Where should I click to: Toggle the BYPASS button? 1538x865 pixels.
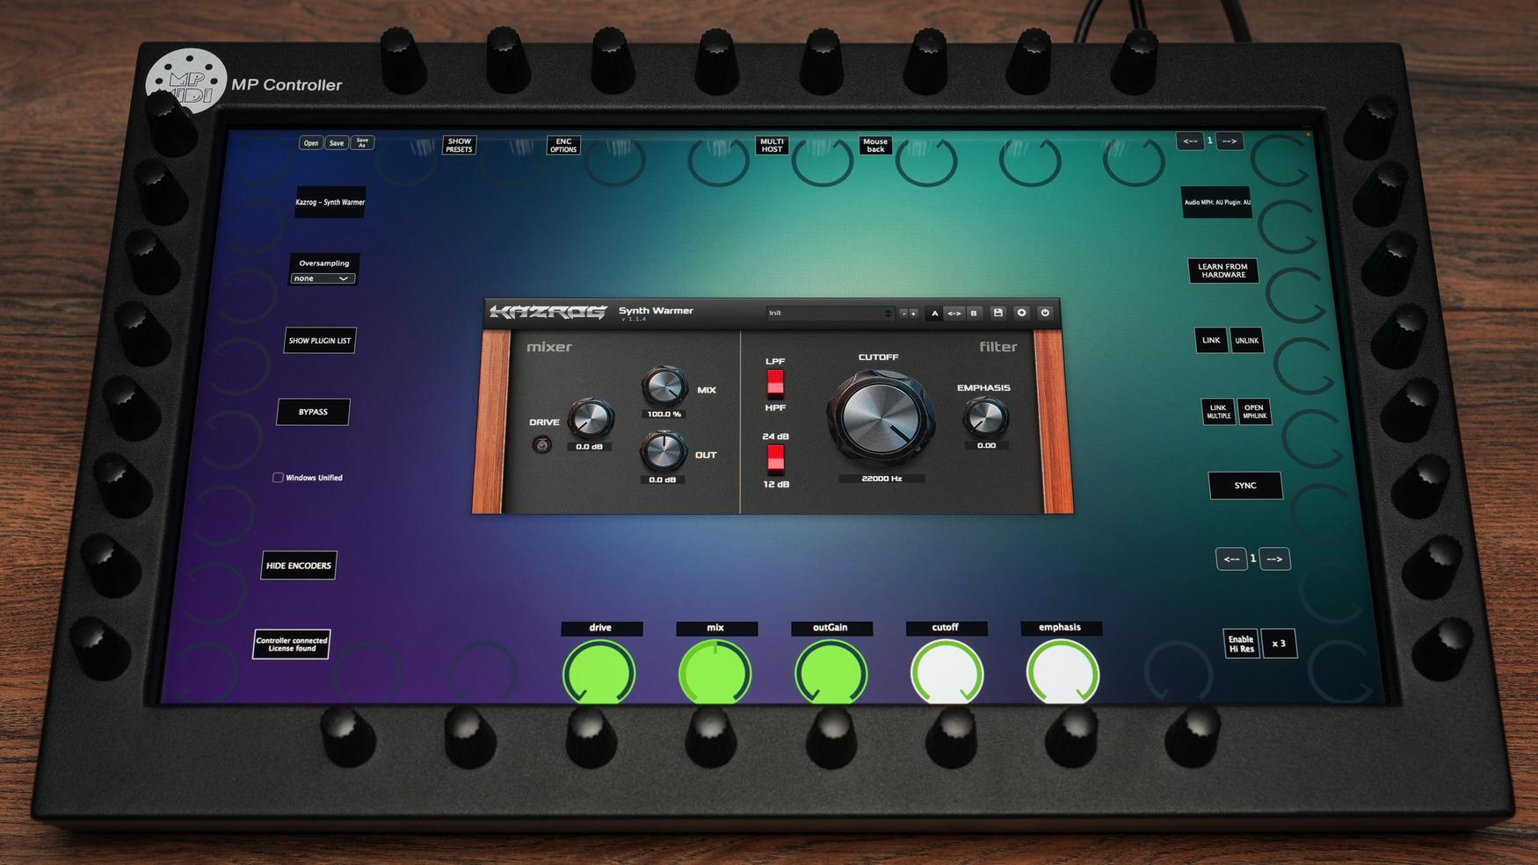click(313, 412)
